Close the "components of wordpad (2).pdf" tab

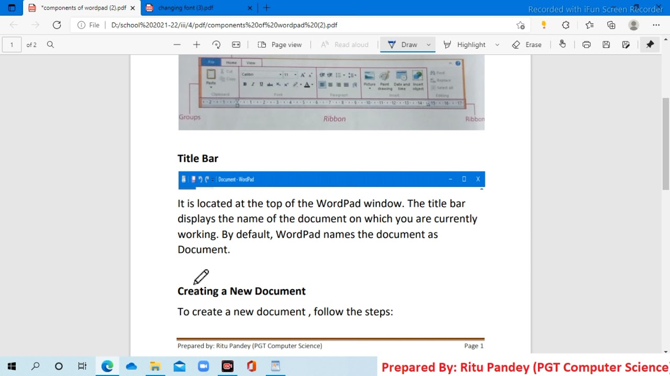pyautogui.click(x=133, y=8)
